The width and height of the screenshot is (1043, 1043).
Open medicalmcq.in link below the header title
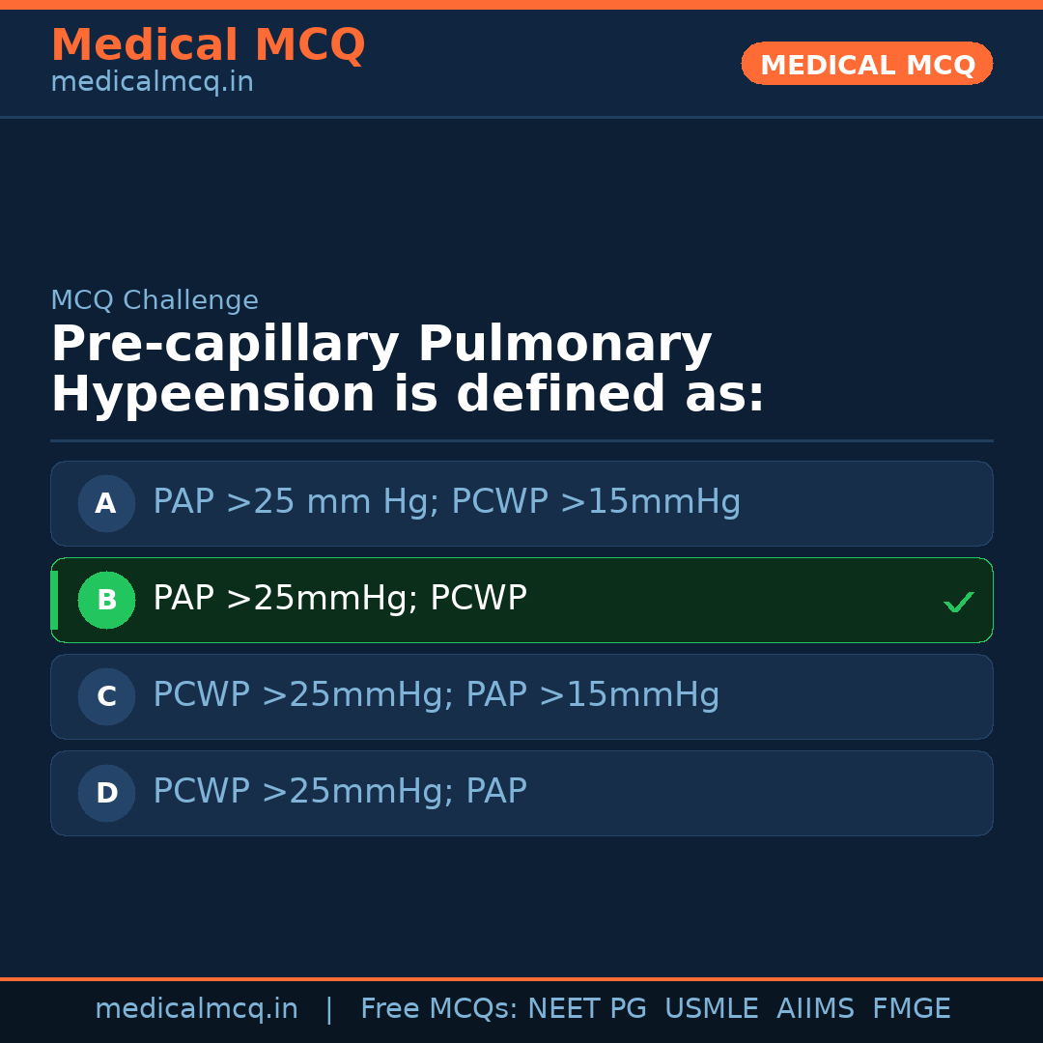click(x=152, y=83)
